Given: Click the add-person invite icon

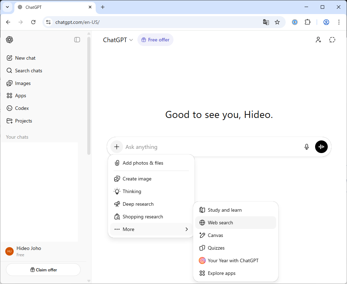Looking at the screenshot, I should [318, 40].
